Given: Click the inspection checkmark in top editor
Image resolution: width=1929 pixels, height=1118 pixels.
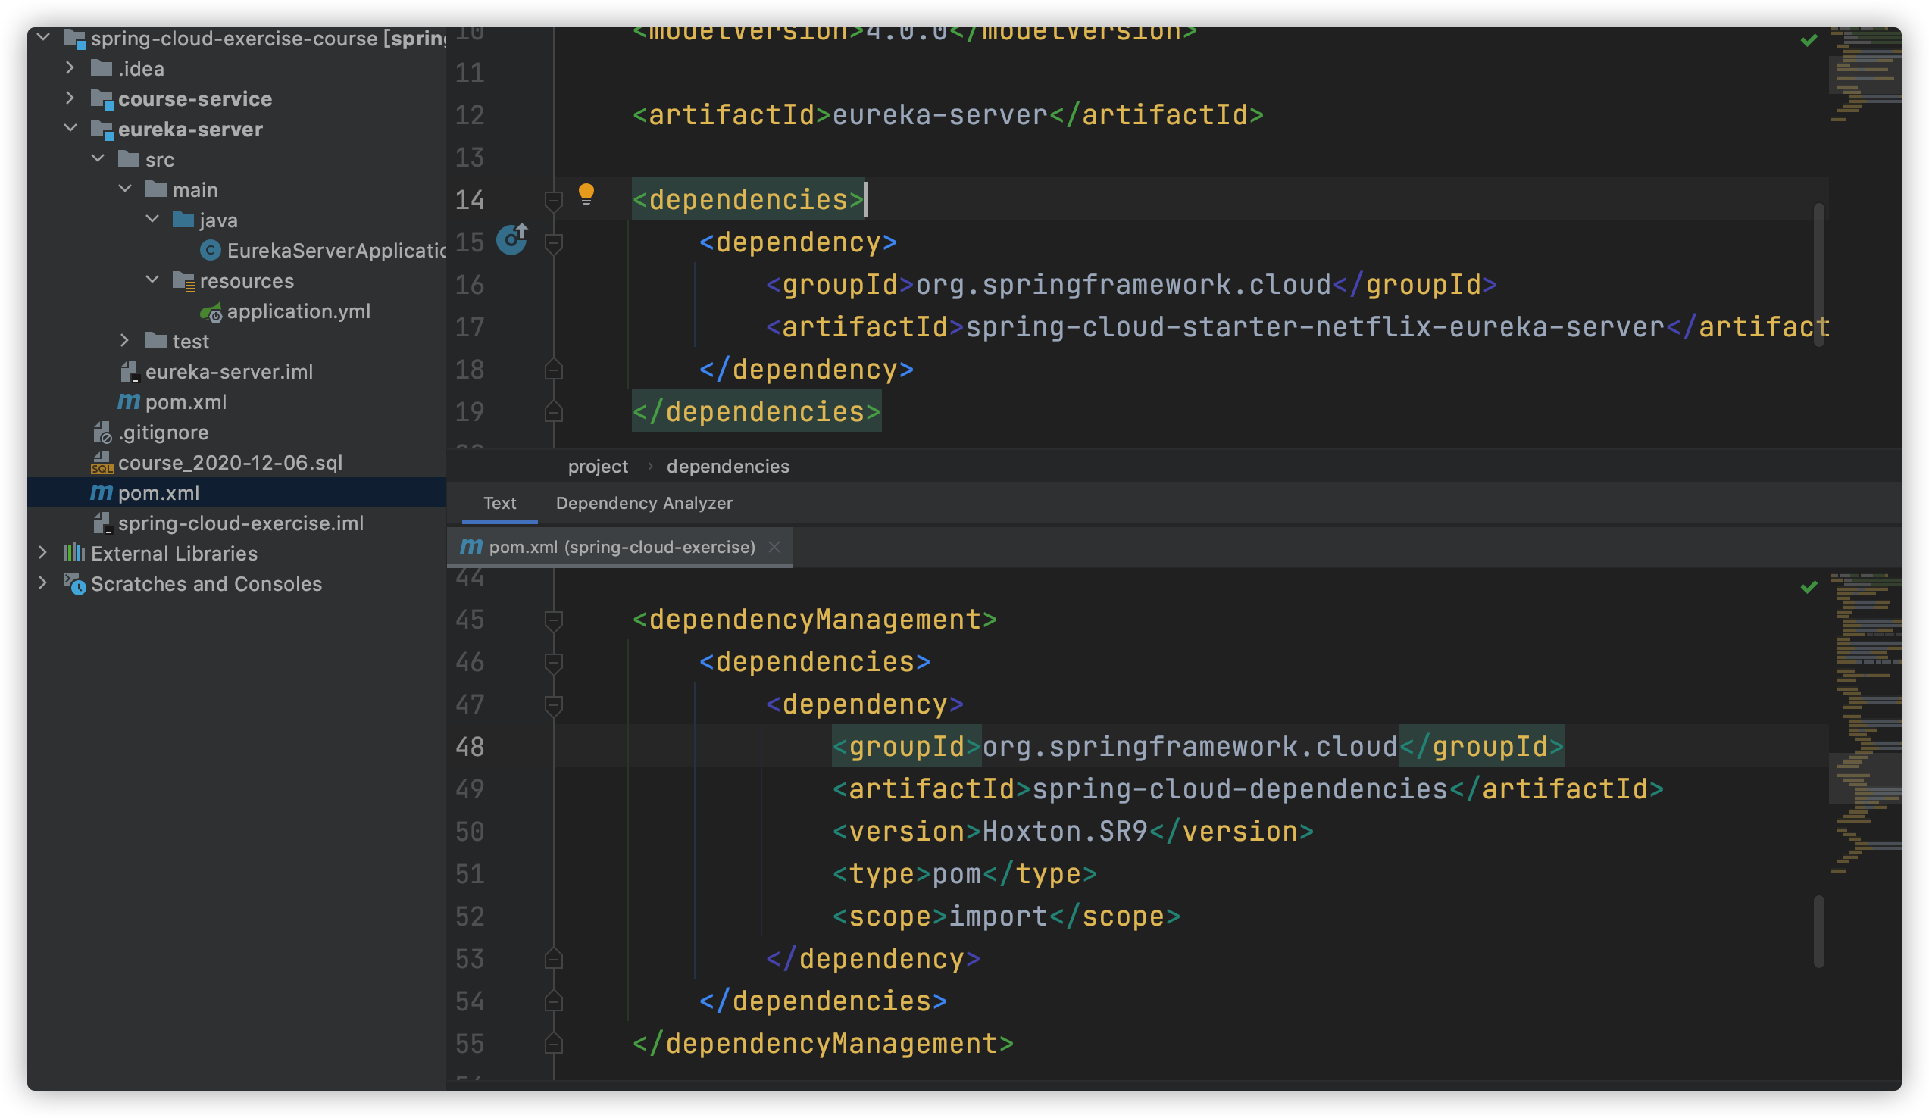Looking at the screenshot, I should tap(1809, 40).
